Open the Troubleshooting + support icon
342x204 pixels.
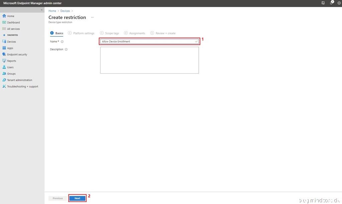point(4,86)
